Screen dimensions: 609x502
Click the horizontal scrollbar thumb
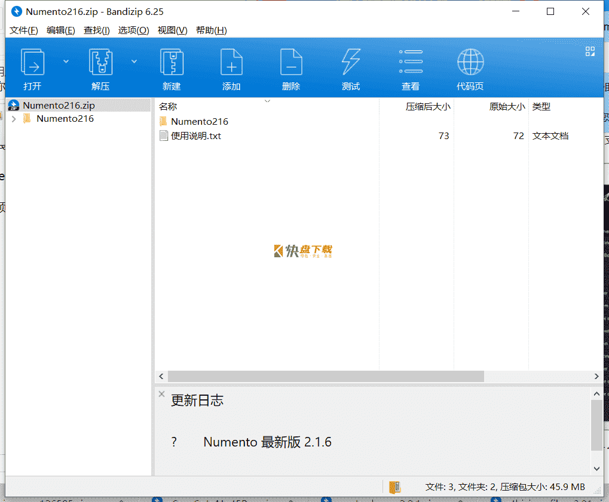tap(326, 376)
